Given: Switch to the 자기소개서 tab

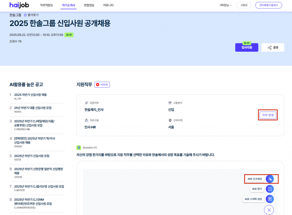Looking at the screenshot, I should (68, 5).
